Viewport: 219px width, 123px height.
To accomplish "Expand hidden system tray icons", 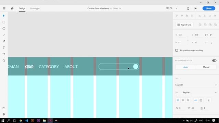I will tap(184, 121).
